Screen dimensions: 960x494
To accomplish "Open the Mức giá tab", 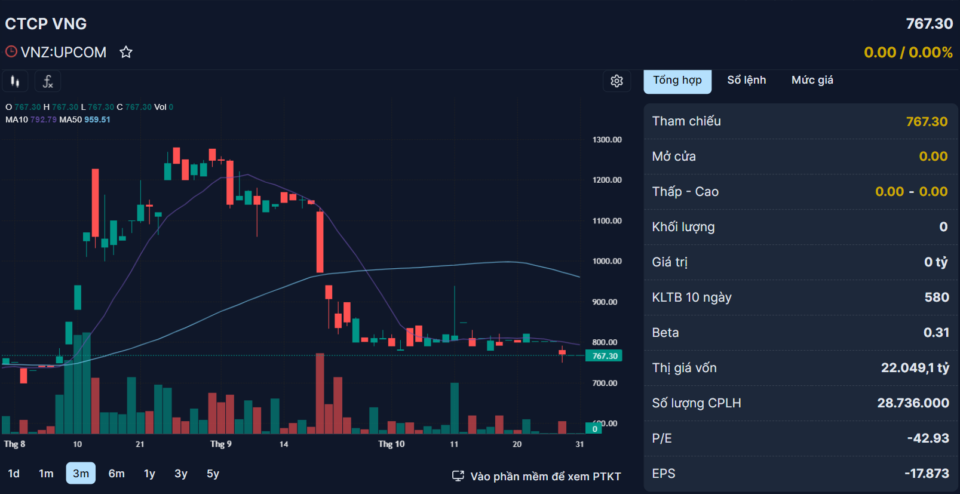I will click(x=812, y=80).
